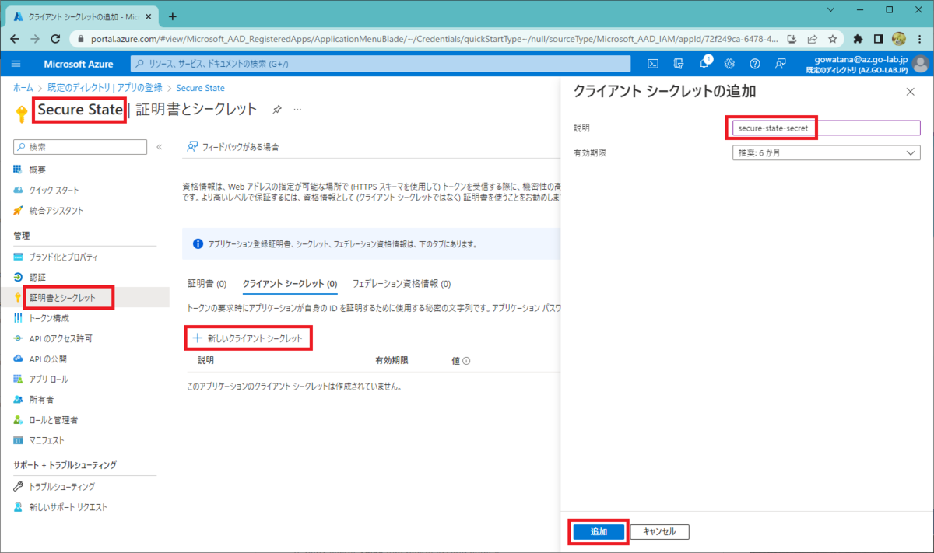Switch to the 証明書 (0) tab
This screenshot has height=553, width=934.
click(207, 284)
